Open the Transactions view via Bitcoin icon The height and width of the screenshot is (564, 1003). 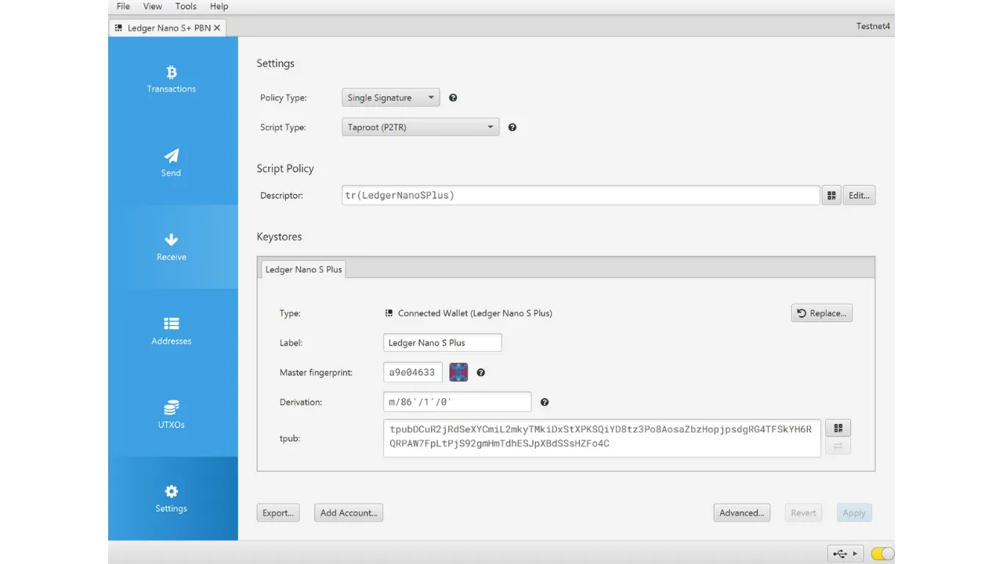(x=172, y=72)
